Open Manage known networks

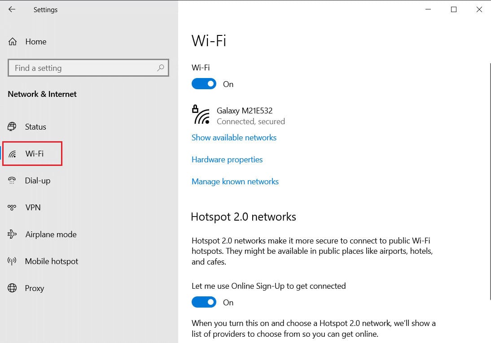point(235,182)
